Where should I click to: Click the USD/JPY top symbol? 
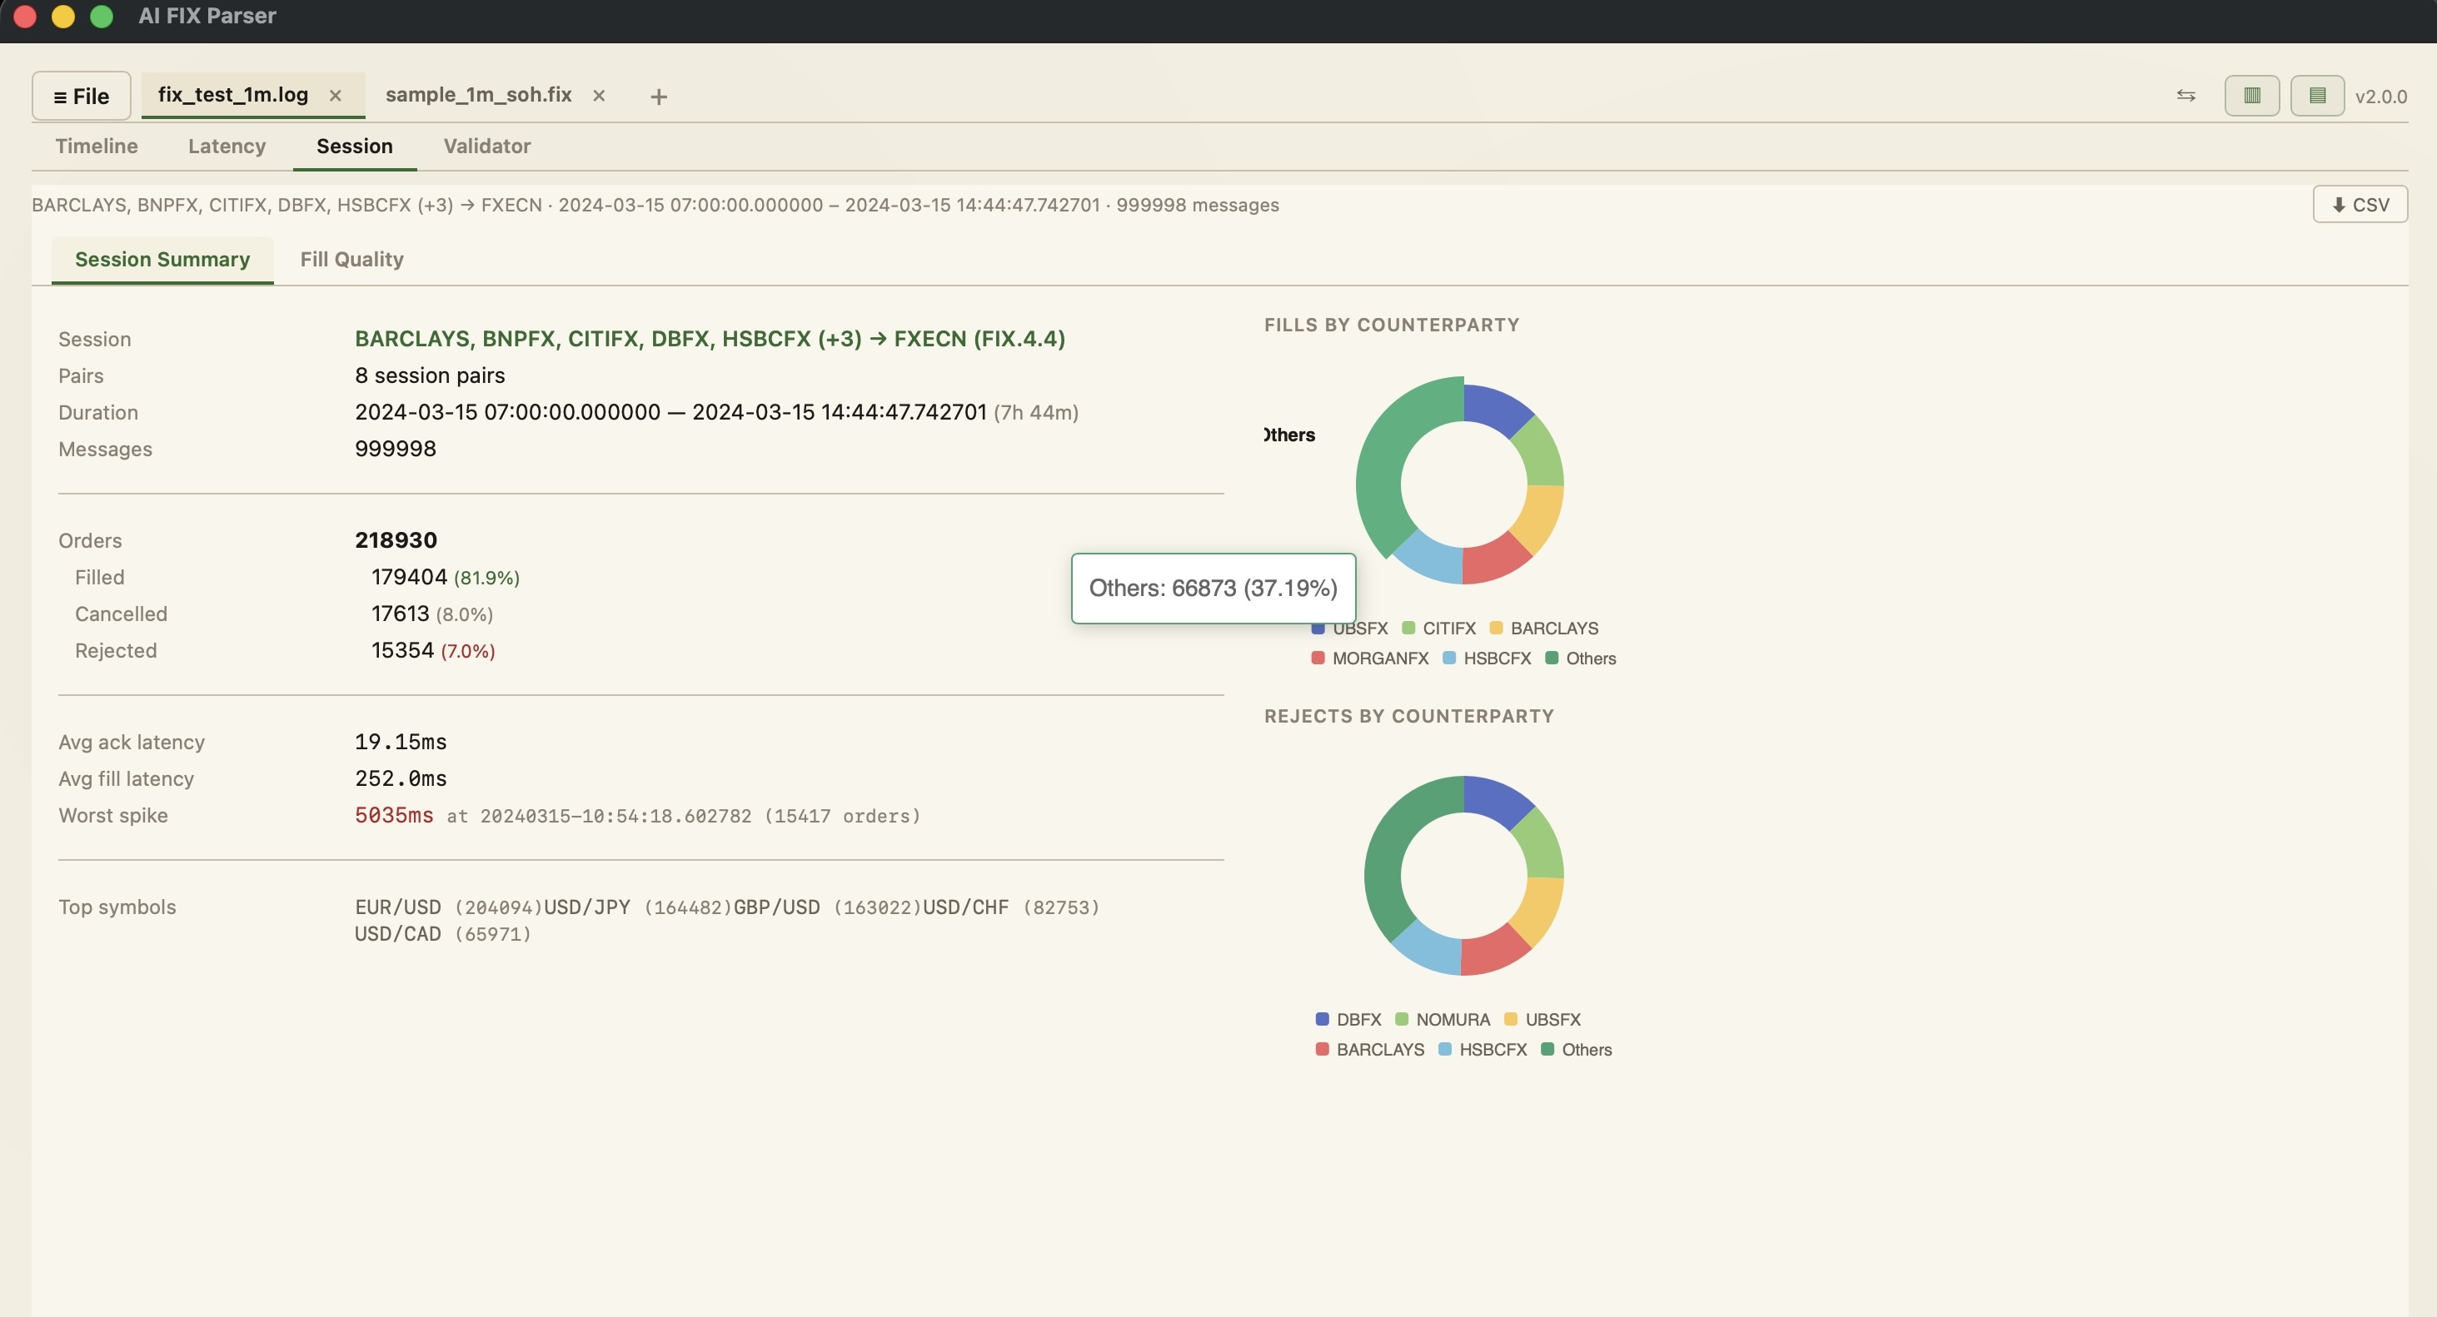pos(586,907)
